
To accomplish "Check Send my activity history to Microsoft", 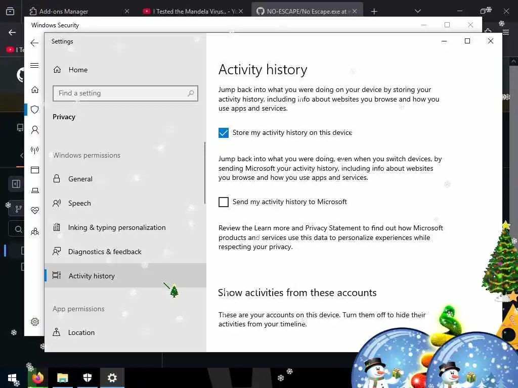I will (x=223, y=202).
